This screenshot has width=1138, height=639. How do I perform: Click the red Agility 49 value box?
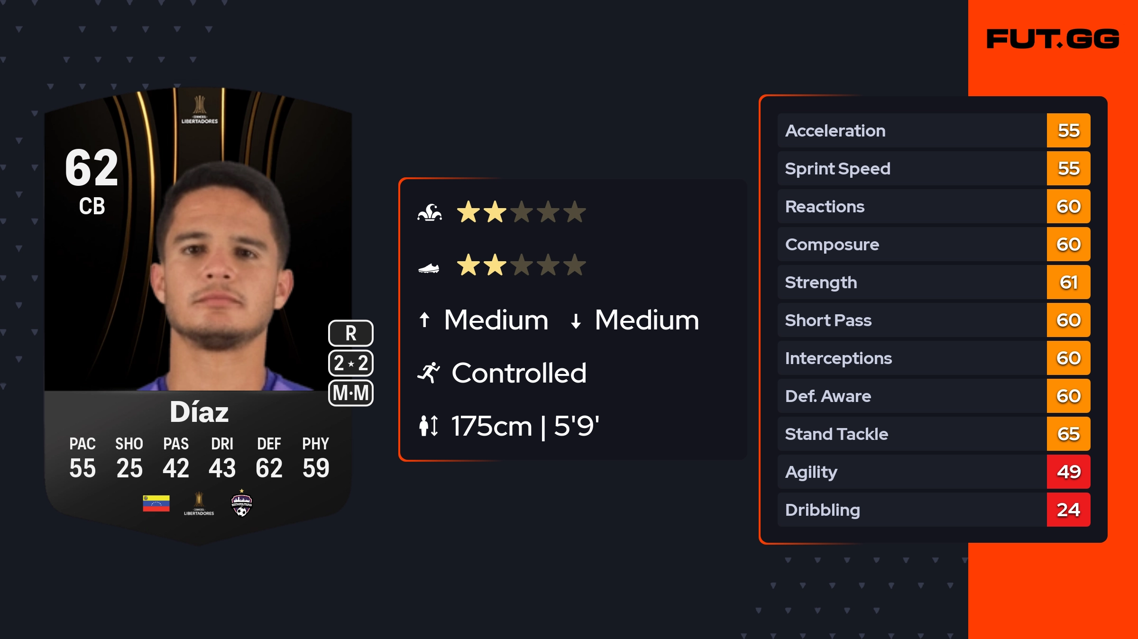coord(1068,472)
